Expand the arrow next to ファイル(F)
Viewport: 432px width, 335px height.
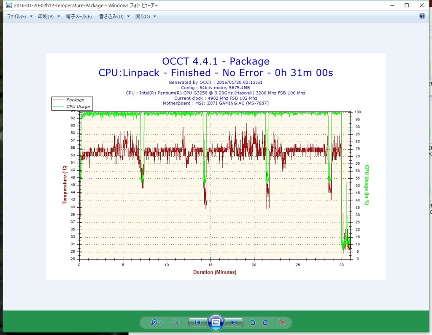pos(31,16)
